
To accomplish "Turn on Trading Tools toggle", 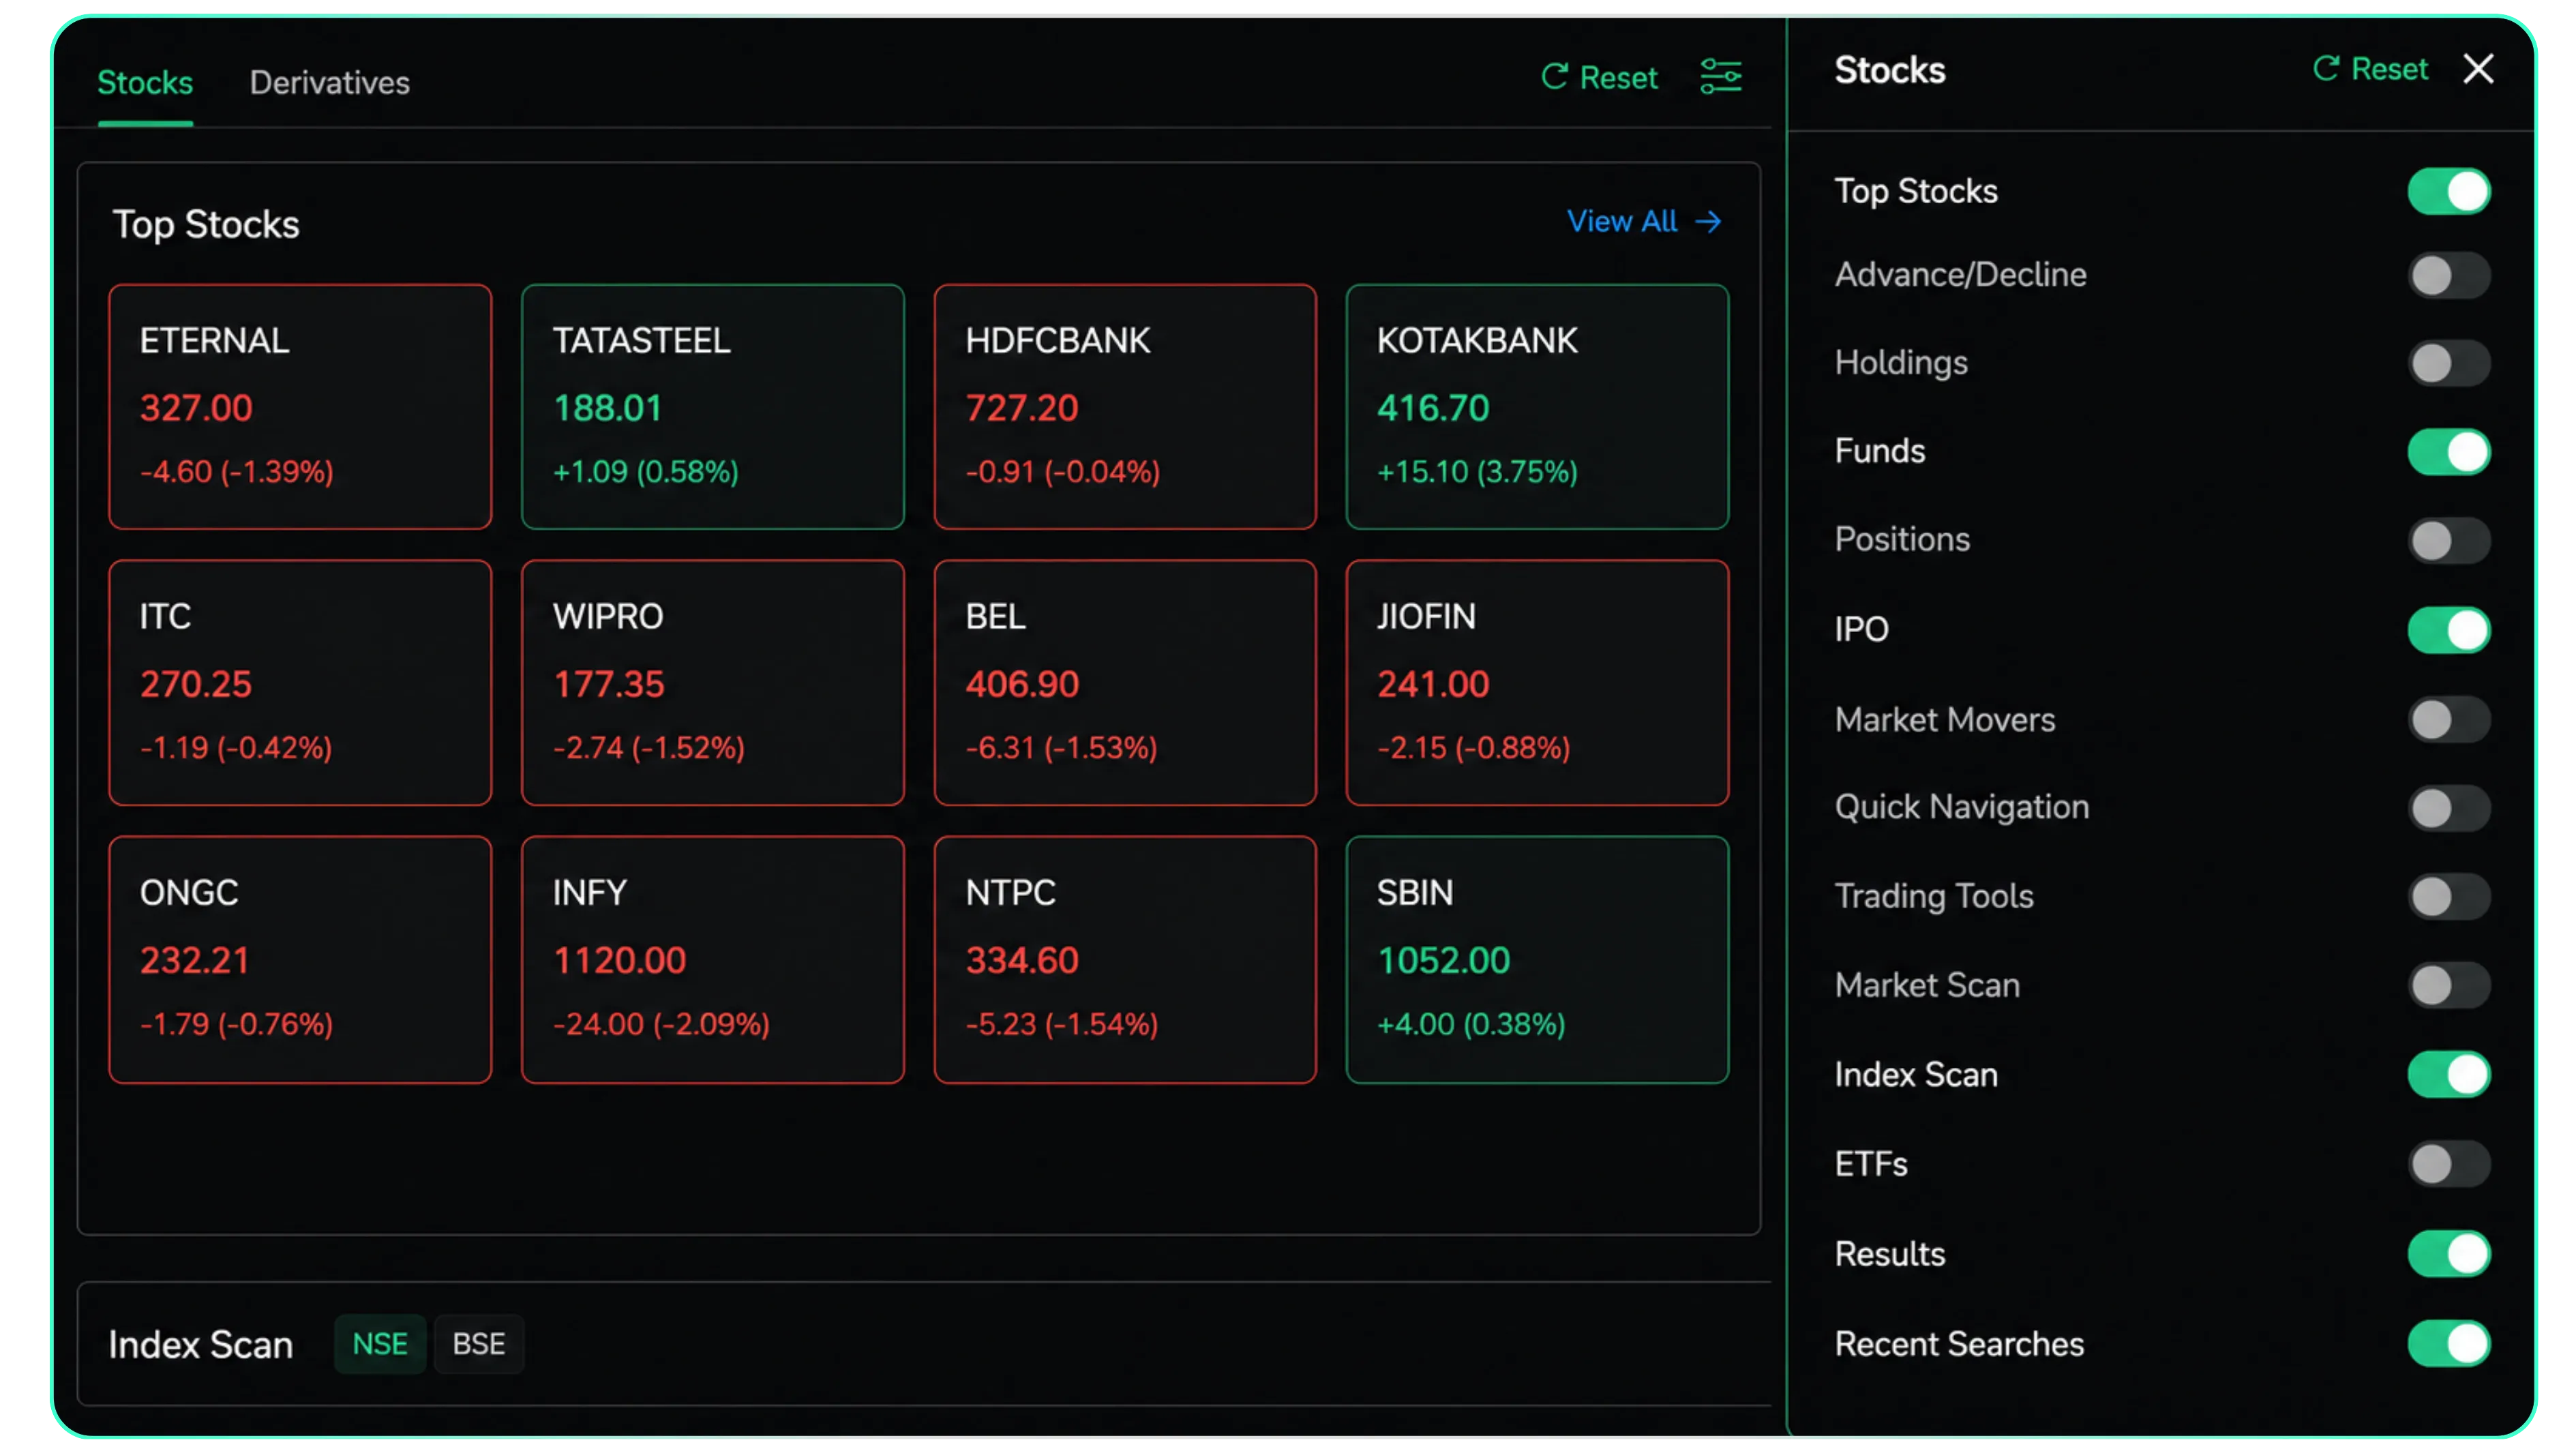I will pyautogui.click(x=2448, y=896).
